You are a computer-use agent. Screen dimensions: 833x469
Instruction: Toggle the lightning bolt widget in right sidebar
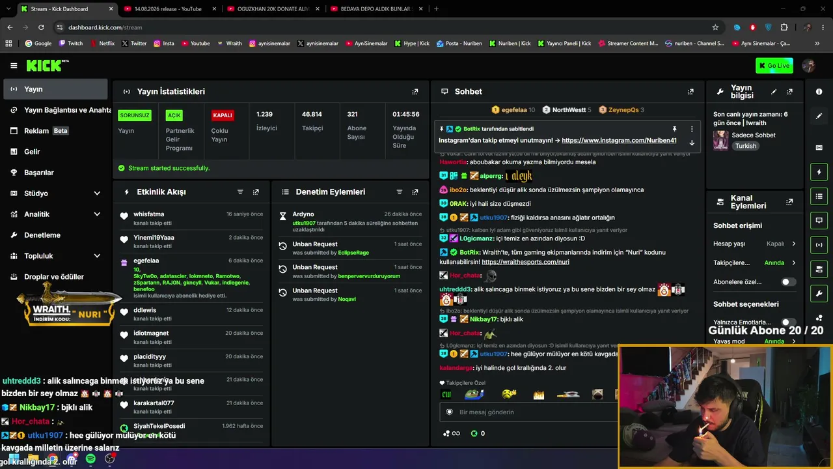(819, 172)
